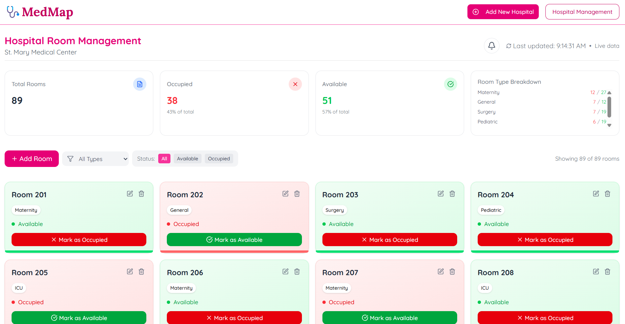Edit Room 205 with the pencil icon

click(130, 272)
